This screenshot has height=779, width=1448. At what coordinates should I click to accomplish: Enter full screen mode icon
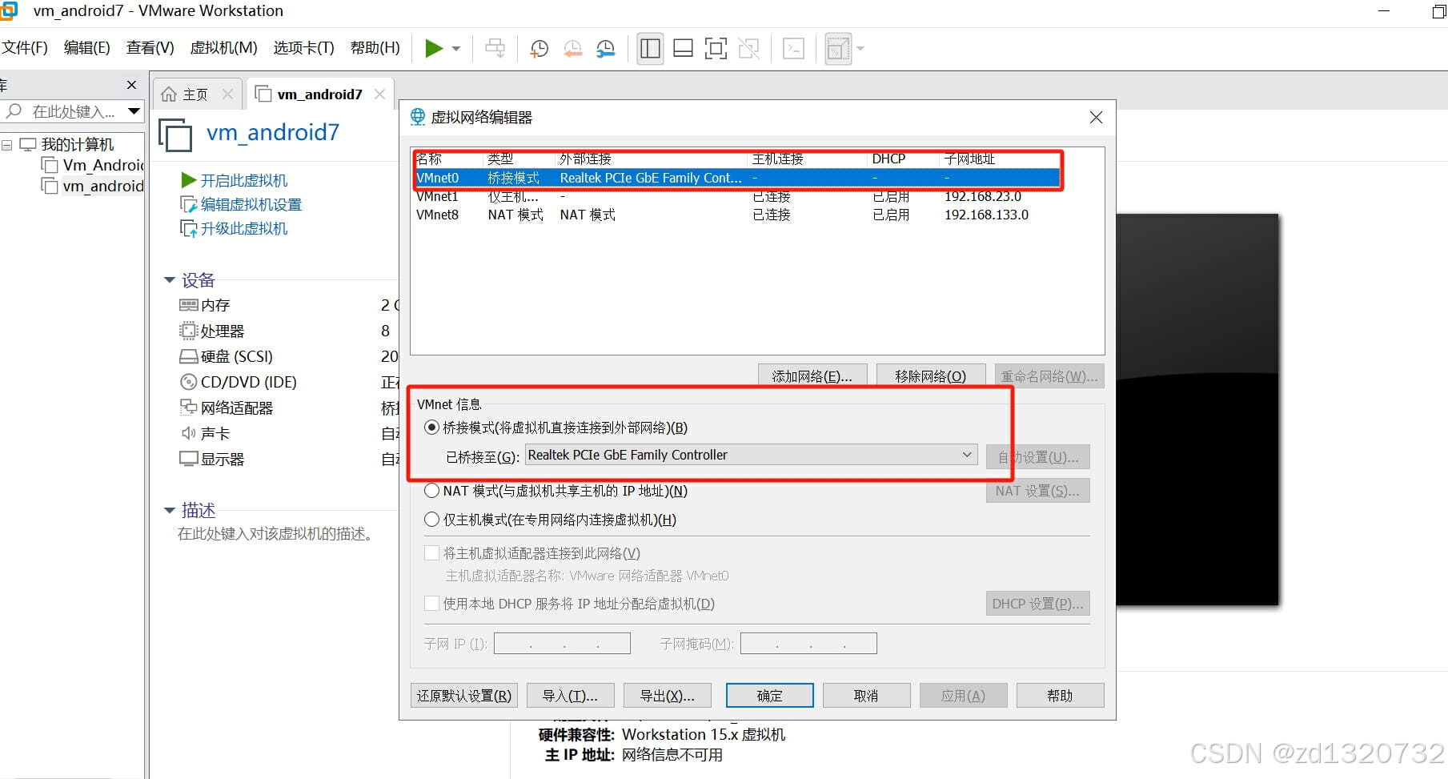716,49
